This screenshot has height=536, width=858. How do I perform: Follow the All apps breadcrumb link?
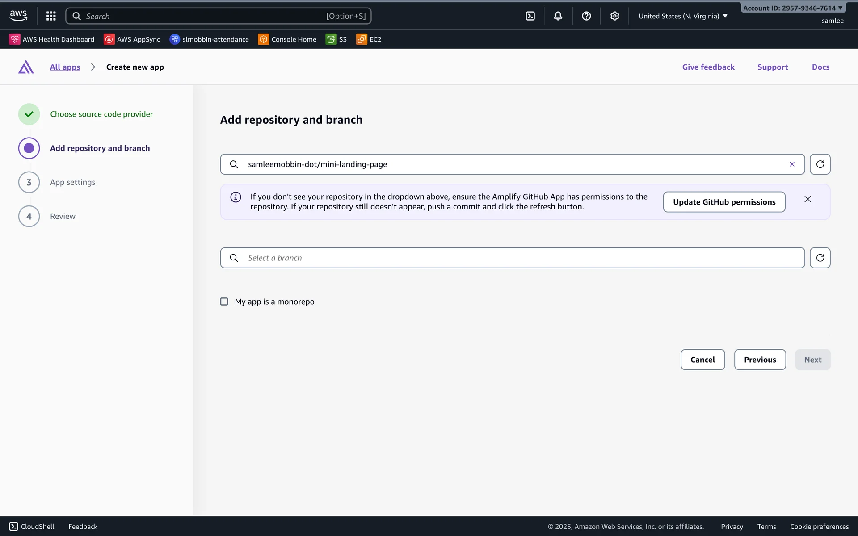coord(65,67)
